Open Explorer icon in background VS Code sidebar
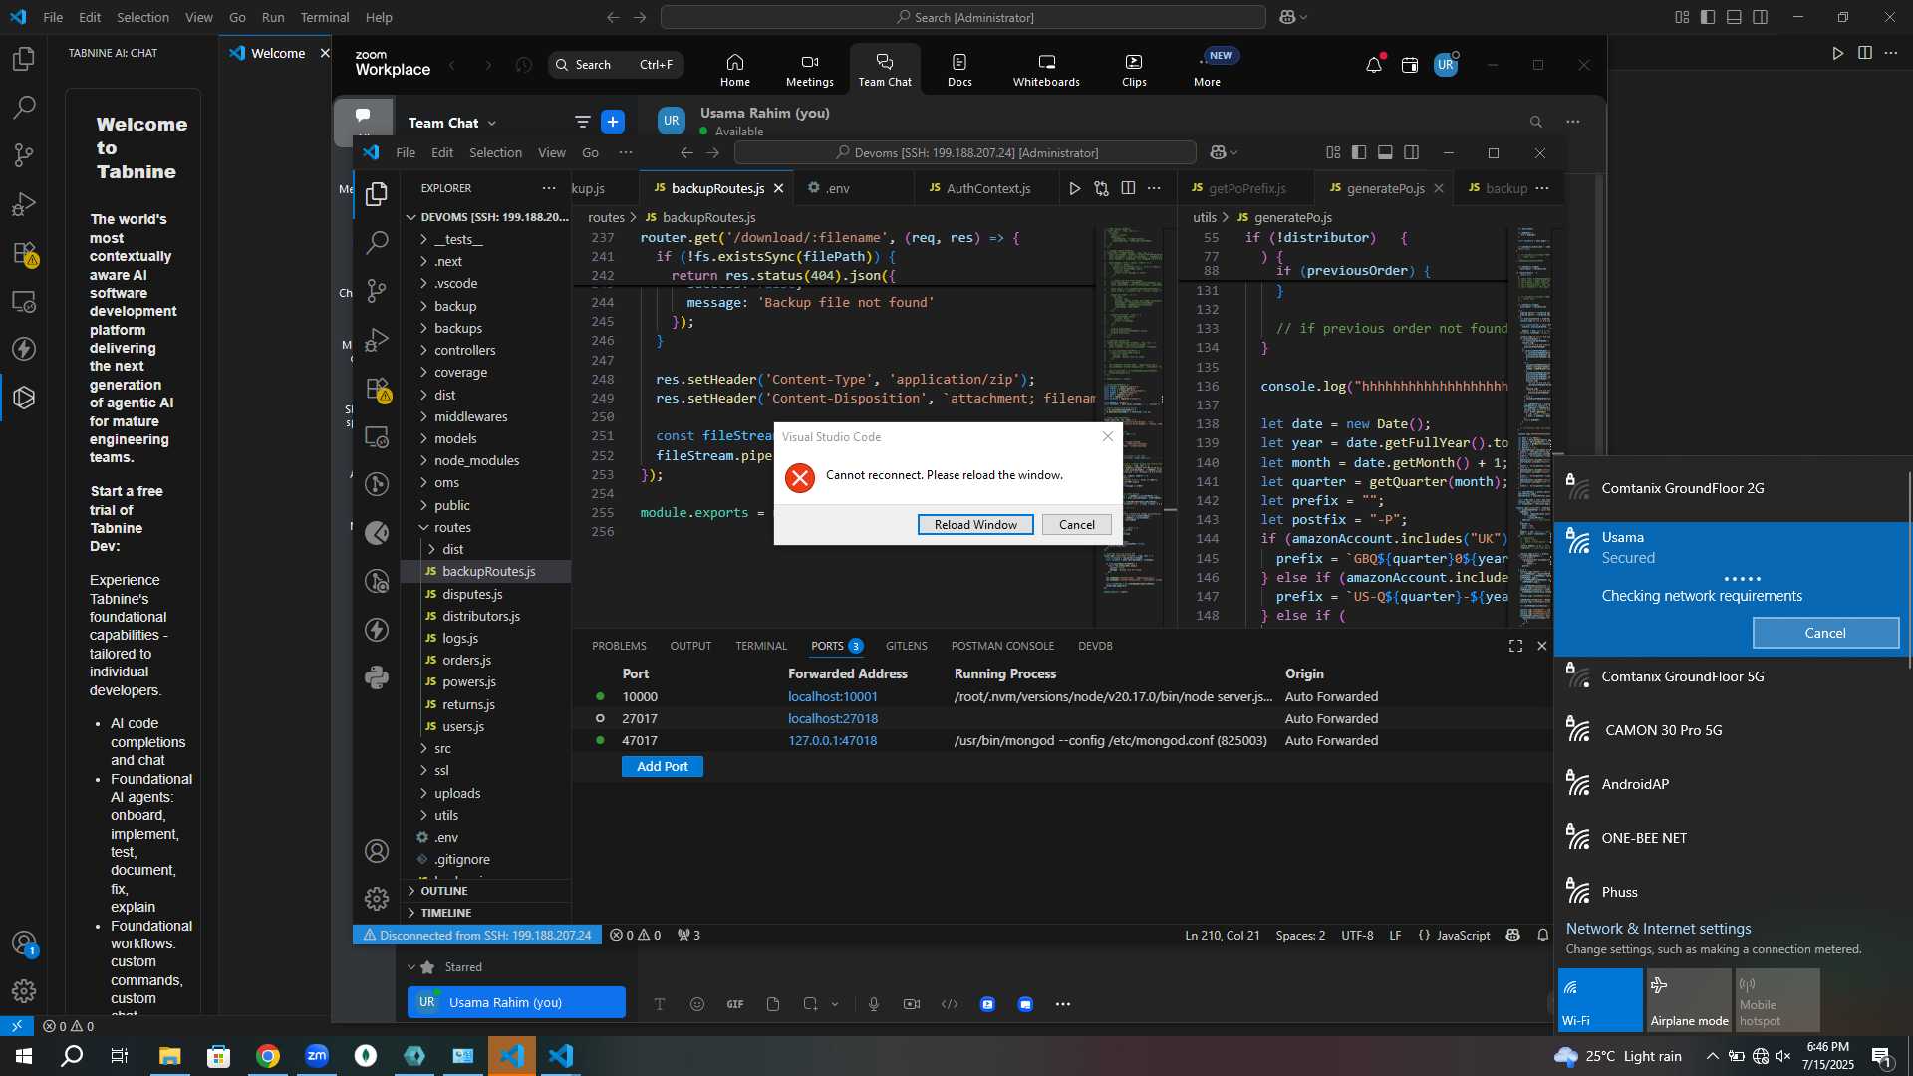 click(24, 59)
